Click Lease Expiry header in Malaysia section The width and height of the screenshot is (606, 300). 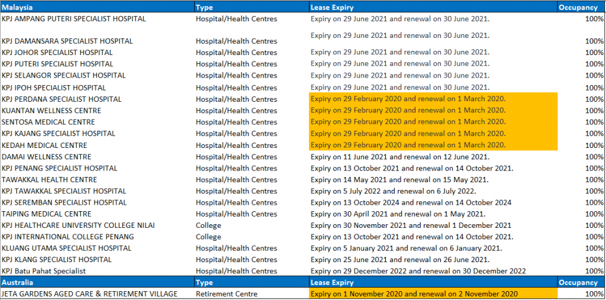click(433, 7)
